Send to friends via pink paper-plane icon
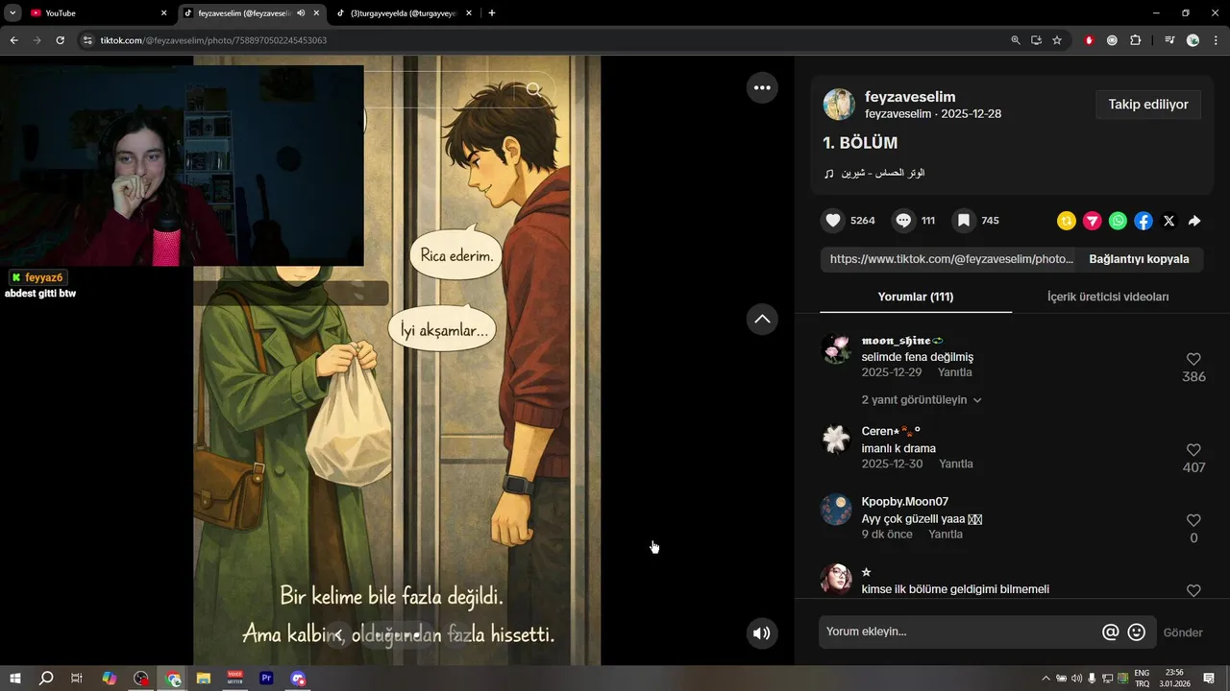This screenshot has width=1230, height=691. tap(1093, 221)
